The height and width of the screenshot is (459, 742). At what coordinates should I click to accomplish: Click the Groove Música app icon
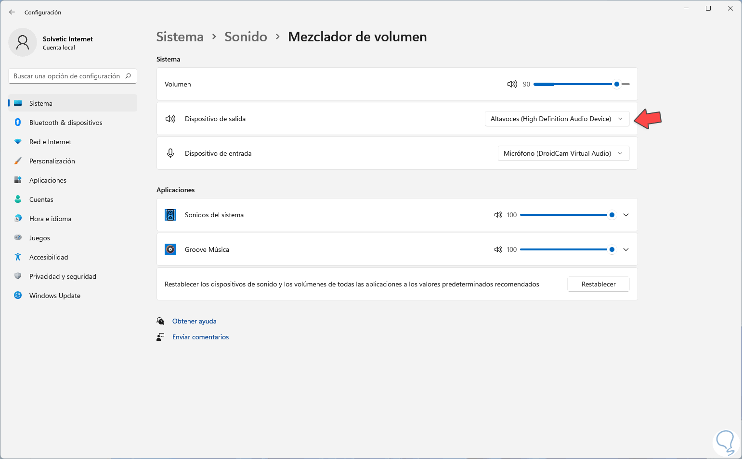pyautogui.click(x=170, y=249)
